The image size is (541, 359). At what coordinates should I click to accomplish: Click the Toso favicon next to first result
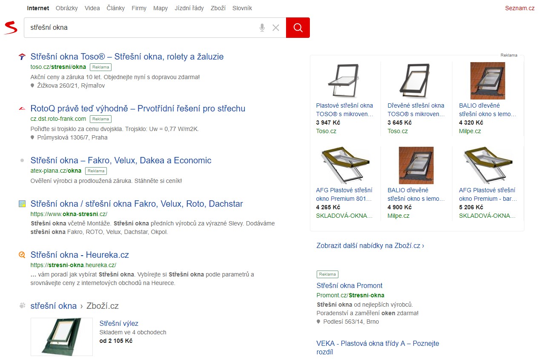coord(22,57)
